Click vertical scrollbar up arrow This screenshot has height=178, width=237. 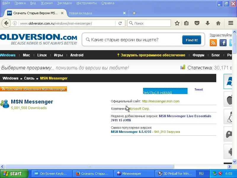click(234, 32)
